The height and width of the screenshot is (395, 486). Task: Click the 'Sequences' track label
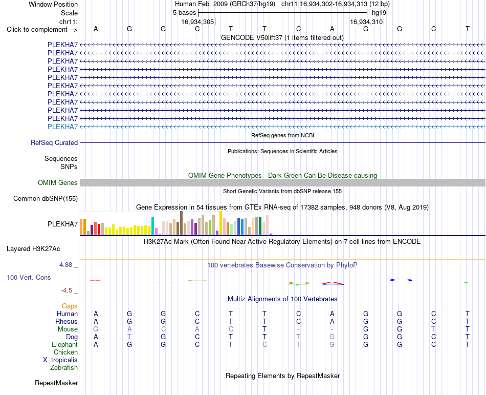click(61, 158)
